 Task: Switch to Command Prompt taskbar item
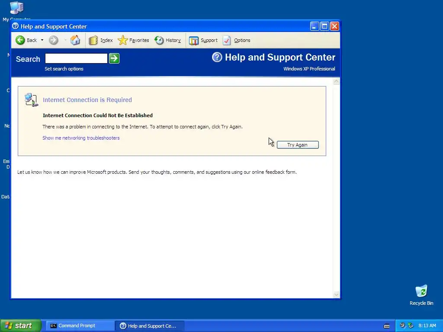tap(80, 326)
